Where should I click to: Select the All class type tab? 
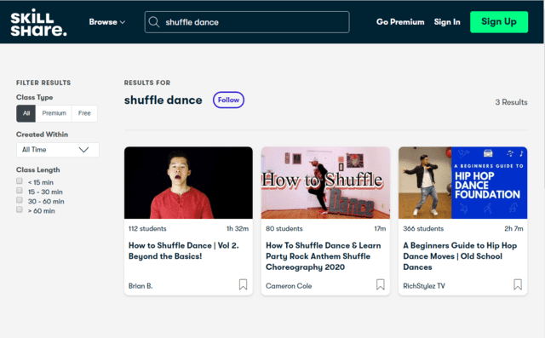coord(26,113)
